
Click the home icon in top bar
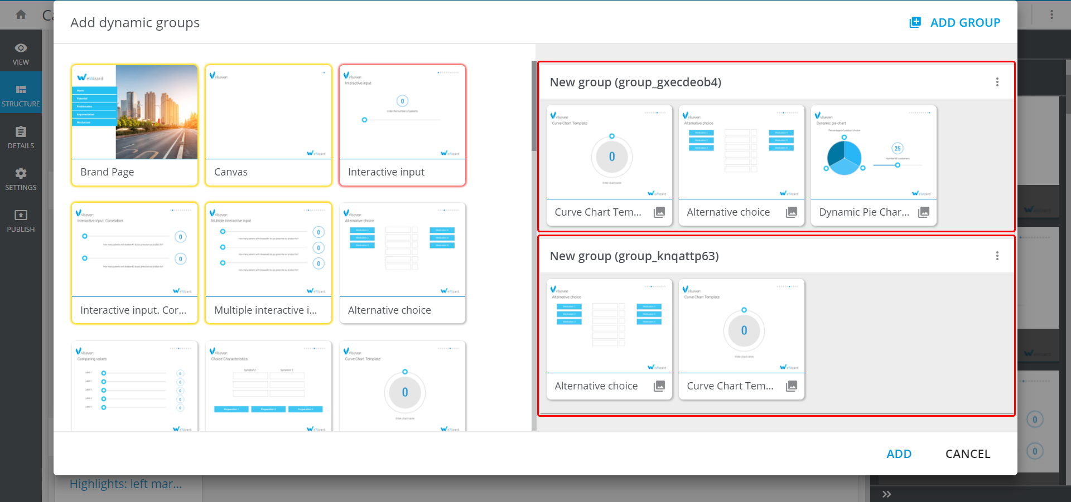point(21,14)
